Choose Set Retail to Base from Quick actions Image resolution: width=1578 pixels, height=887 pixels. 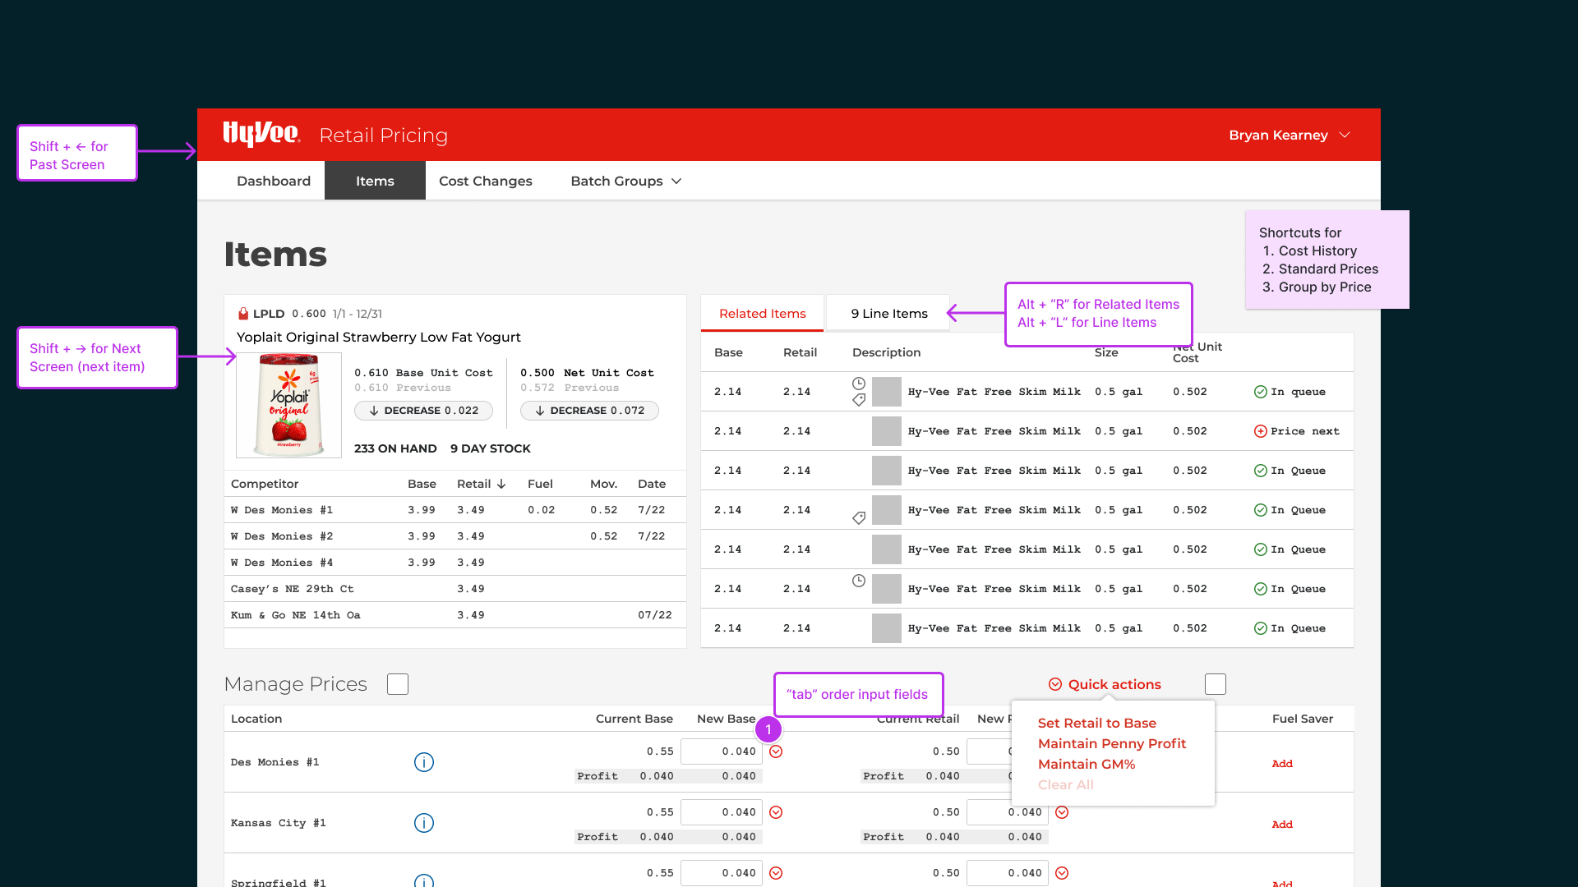tap(1096, 723)
